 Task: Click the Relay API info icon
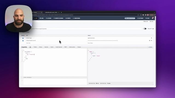point(153,29)
